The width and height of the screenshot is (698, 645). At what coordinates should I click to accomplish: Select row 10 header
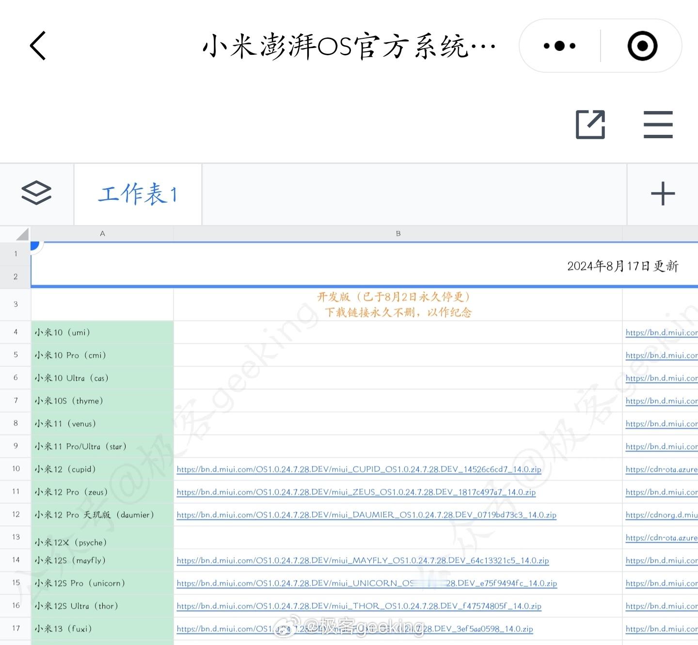pos(16,469)
